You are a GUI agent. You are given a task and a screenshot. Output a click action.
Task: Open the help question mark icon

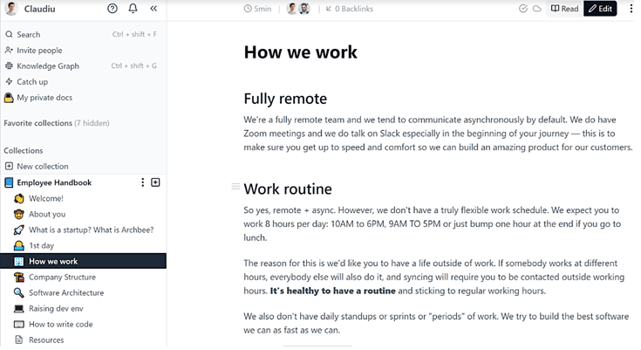[113, 9]
